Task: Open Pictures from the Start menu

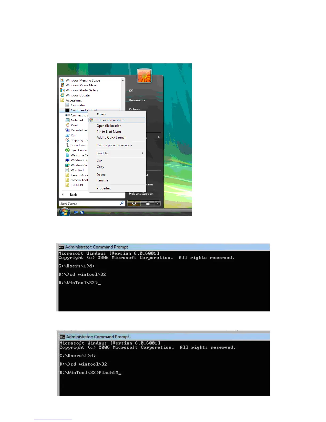Action: (134, 109)
